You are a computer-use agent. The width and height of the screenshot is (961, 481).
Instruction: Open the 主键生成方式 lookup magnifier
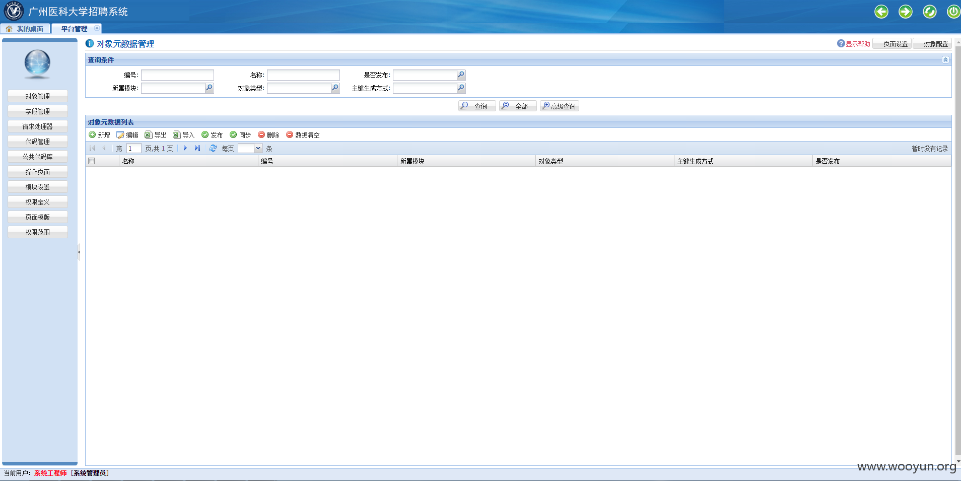[x=461, y=88]
